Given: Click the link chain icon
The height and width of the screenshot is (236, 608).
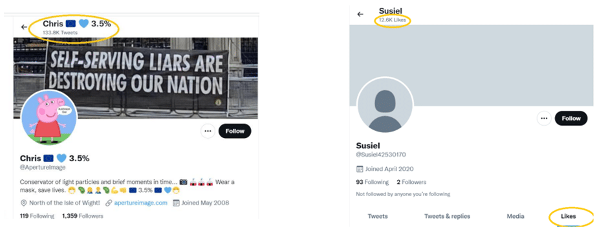Looking at the screenshot, I should [109, 202].
